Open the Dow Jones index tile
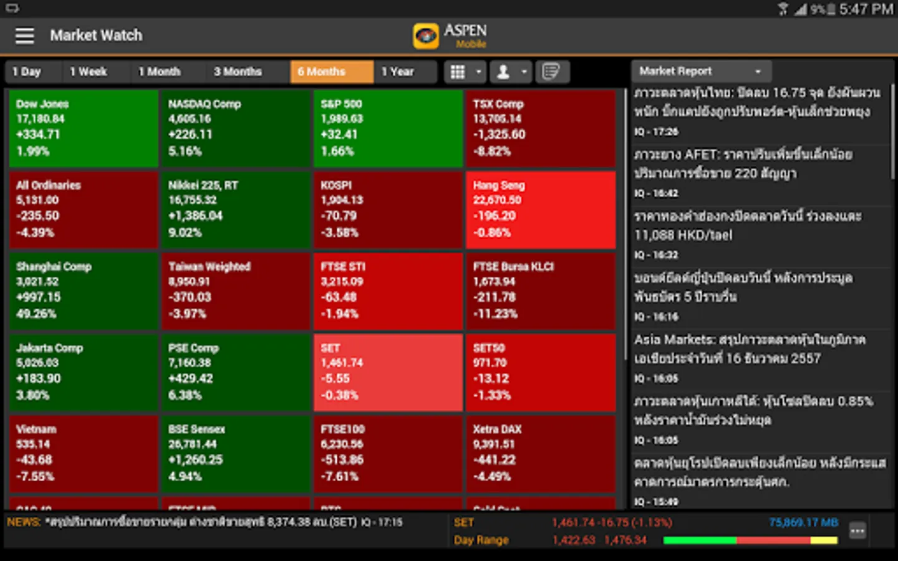 84,128
